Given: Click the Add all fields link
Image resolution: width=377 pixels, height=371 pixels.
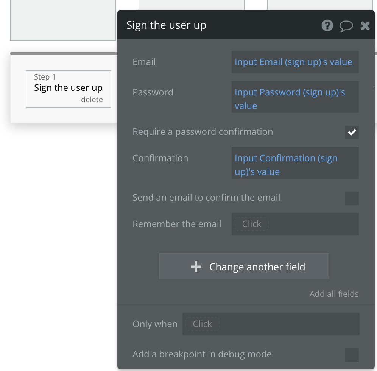Looking at the screenshot, I should (x=333, y=294).
